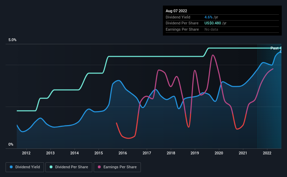Toggle the Dividend Per Share legend button
Image resolution: width=287 pixels, height=177 pixels.
[69, 167]
